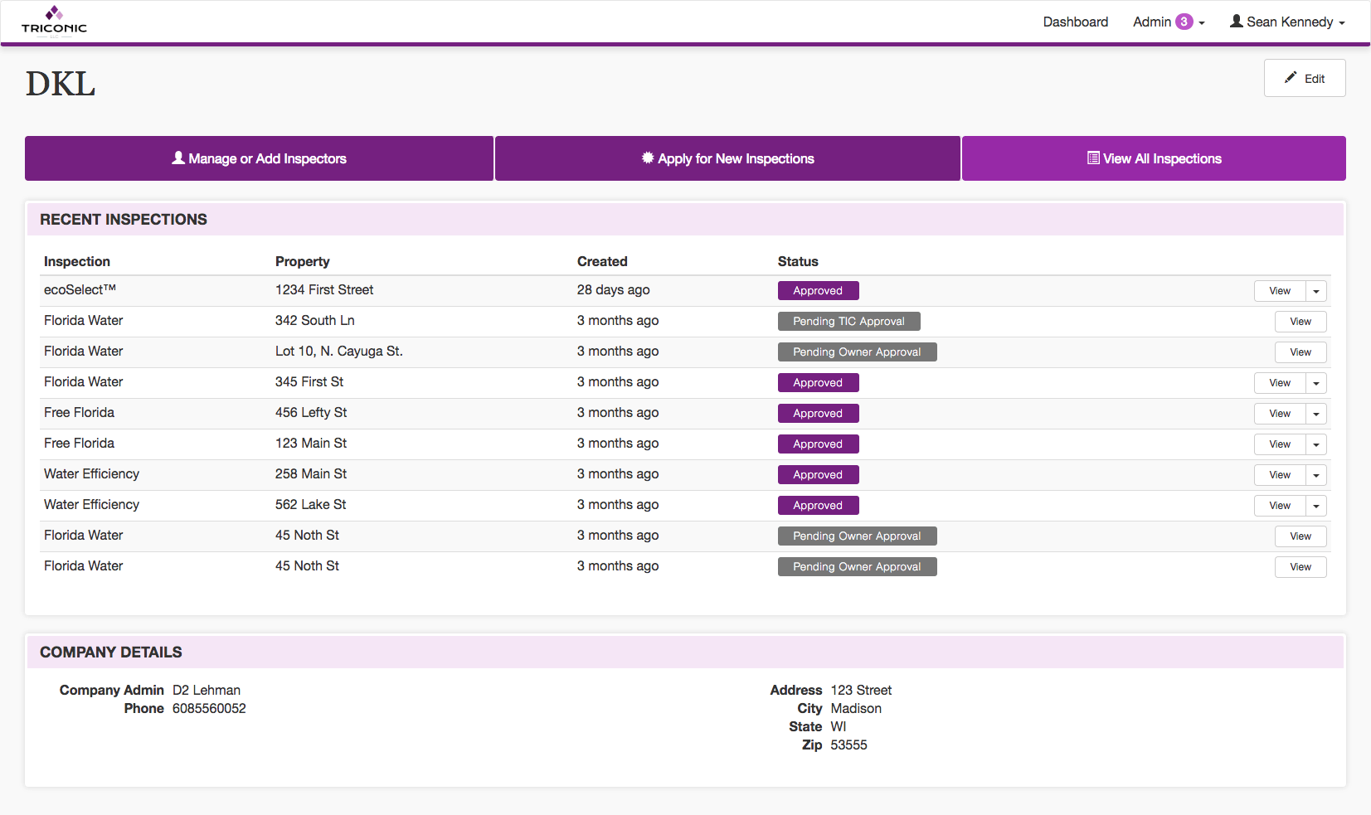The image size is (1371, 815).
Task: Click the '562 Lake St' property cell
Action: [x=310, y=504]
